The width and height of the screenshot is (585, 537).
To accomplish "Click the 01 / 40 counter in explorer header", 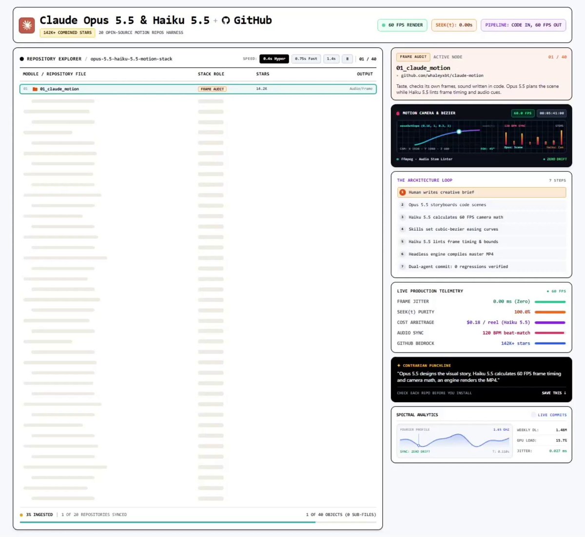I will coord(368,59).
